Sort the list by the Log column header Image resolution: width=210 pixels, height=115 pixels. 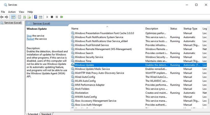coord(205,29)
